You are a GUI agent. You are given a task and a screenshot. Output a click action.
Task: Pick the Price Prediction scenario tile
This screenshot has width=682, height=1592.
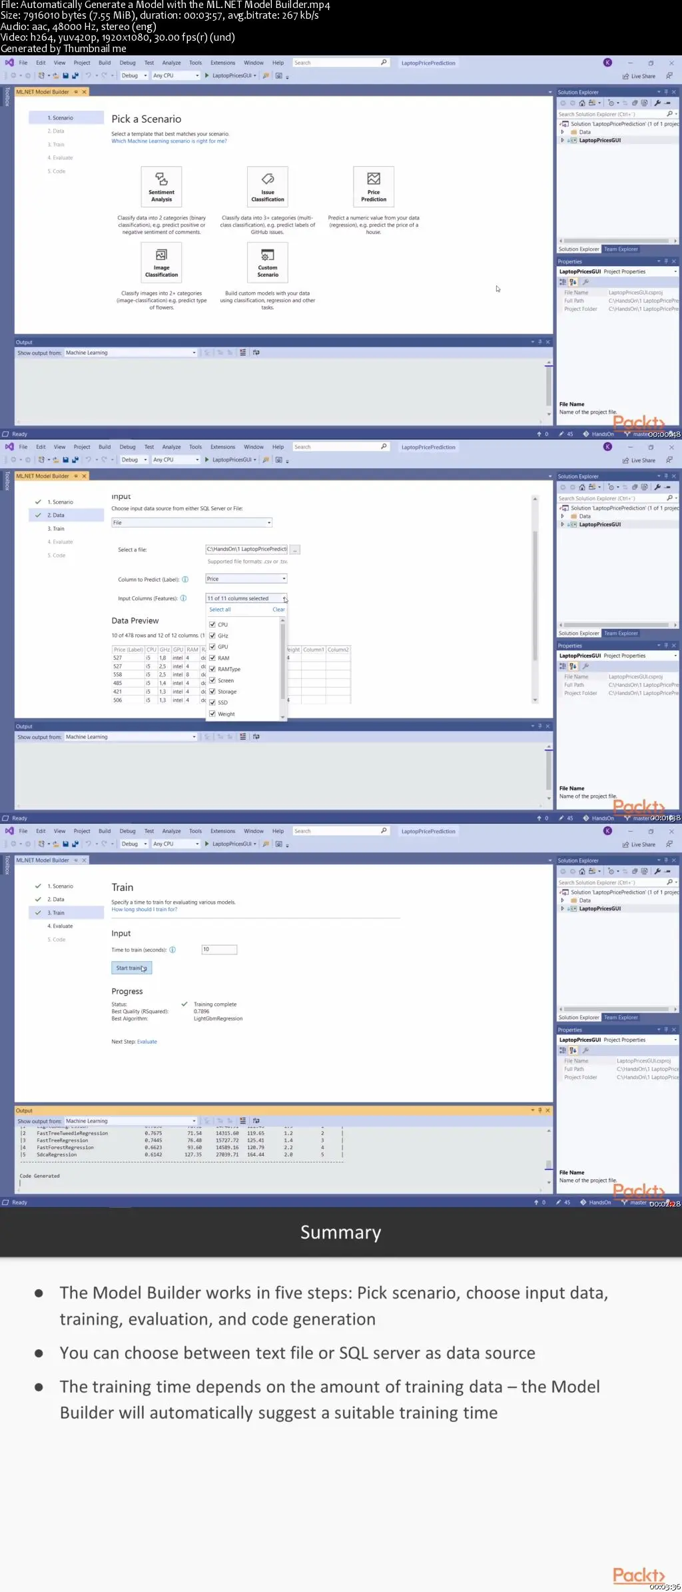tap(374, 186)
